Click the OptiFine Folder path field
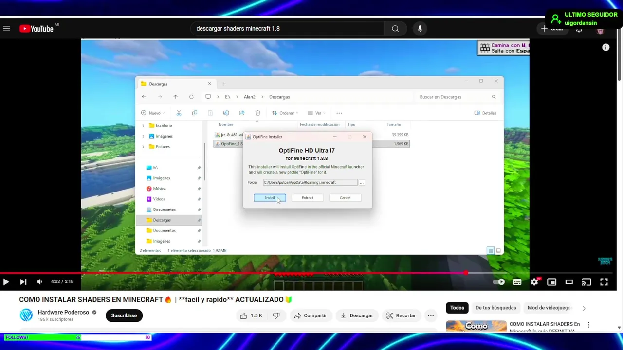This screenshot has height=350, width=623. [310, 182]
